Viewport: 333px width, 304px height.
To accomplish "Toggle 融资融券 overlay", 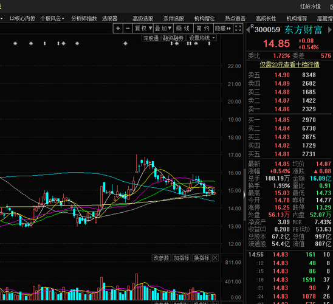I will click(x=173, y=38).
